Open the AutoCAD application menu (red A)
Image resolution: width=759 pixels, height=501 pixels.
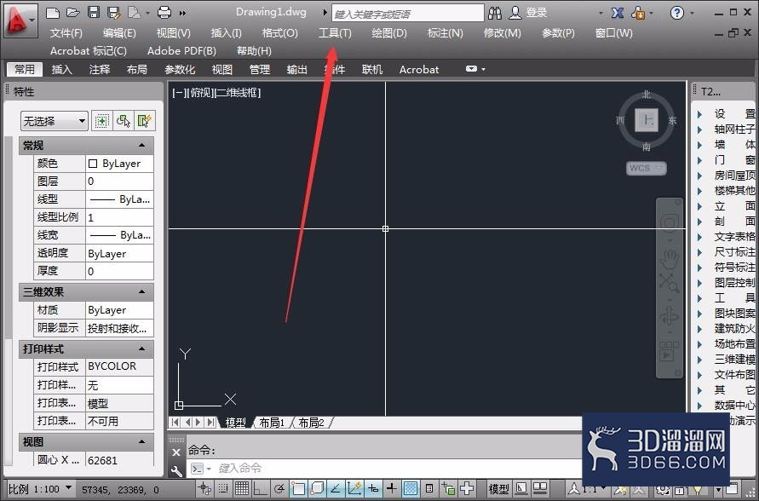coord(20,20)
